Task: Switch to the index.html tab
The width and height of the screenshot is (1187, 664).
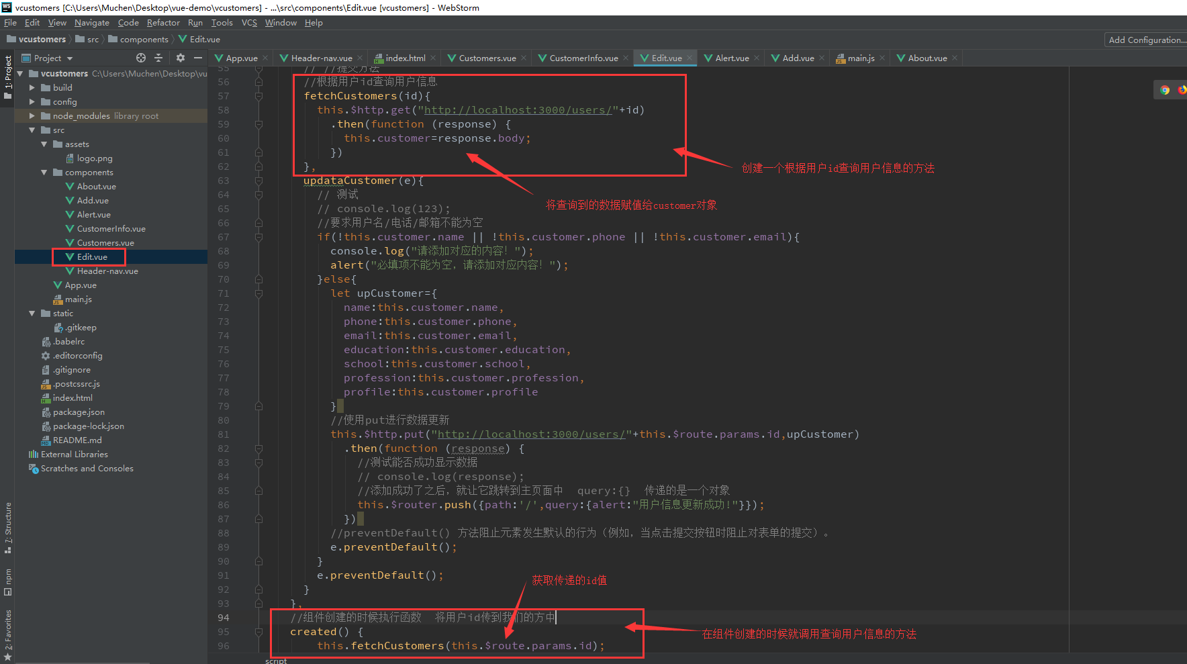Action: pyautogui.click(x=406, y=58)
